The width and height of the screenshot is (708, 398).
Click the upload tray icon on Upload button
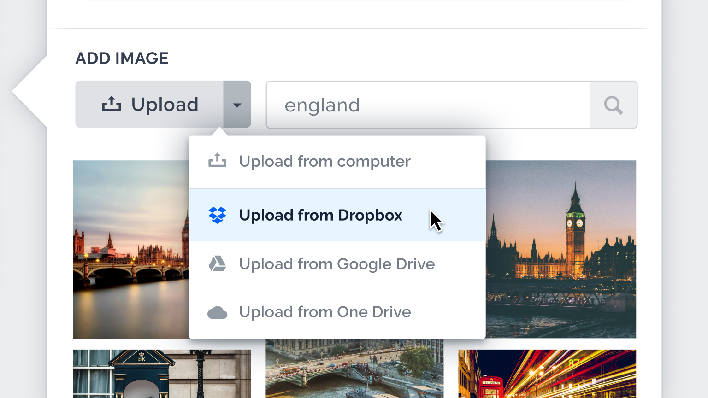[x=111, y=104]
